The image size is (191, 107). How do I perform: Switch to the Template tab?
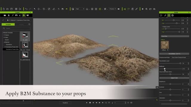click(x=8, y=24)
